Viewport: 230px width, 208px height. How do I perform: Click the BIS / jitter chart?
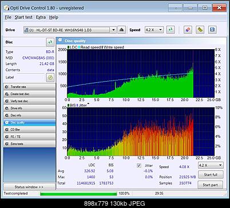[141, 131]
